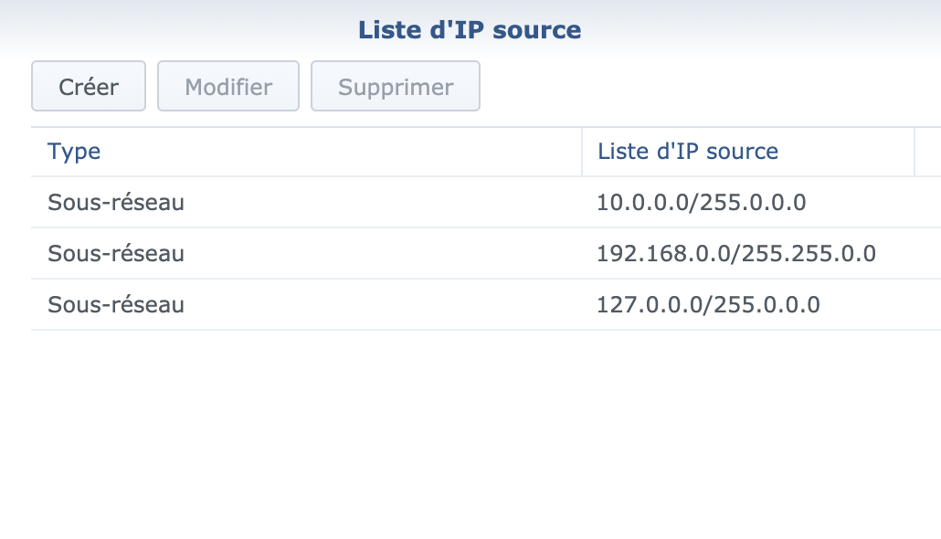Viewport: 941px width, 539px height.
Task: Click the empty toolbar space right of Supprimer
Action: click(x=703, y=87)
